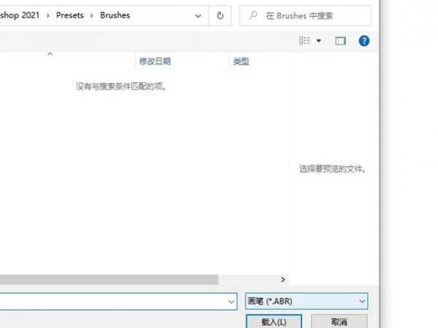Image resolution: width=438 pixels, height=328 pixels.
Task: Expand the file name combo box arrow
Action: (x=231, y=302)
